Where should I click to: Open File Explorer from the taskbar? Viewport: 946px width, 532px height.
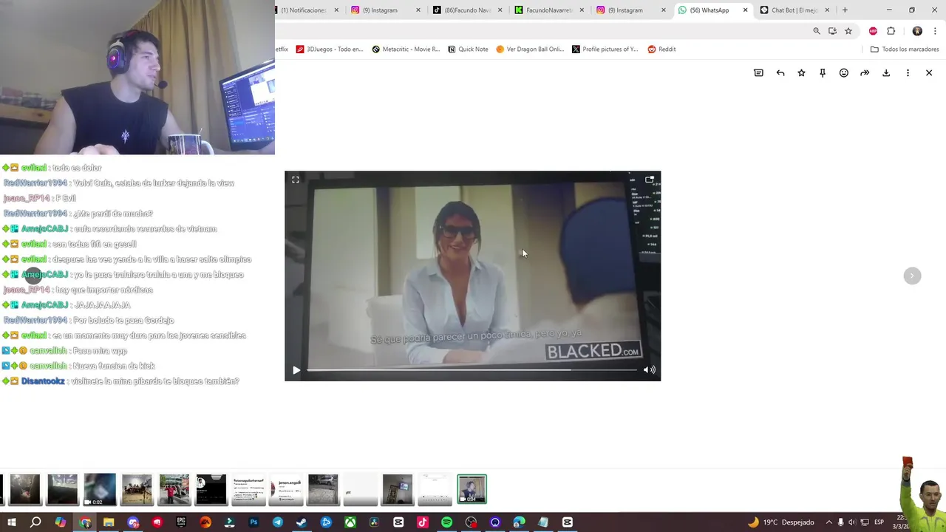tap(109, 522)
